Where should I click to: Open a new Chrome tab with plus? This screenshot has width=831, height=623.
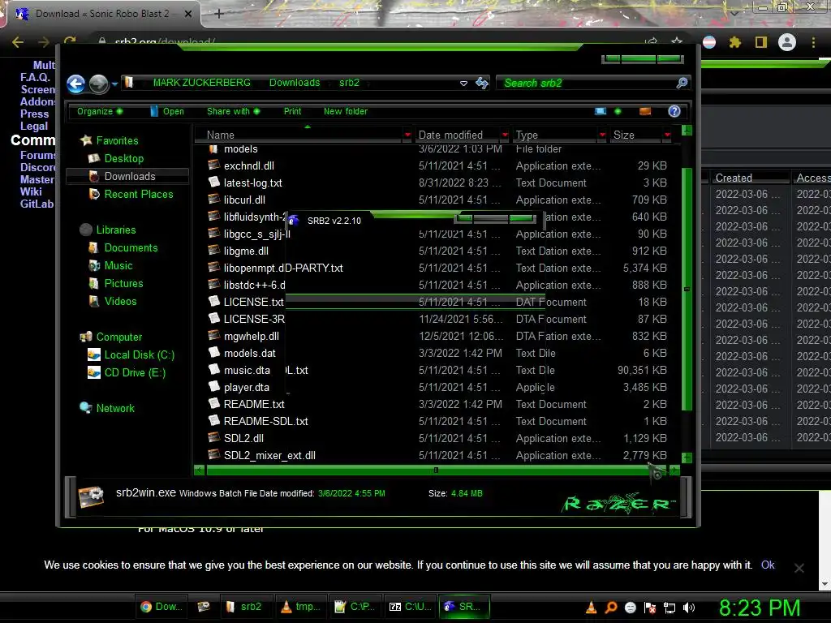tap(218, 14)
